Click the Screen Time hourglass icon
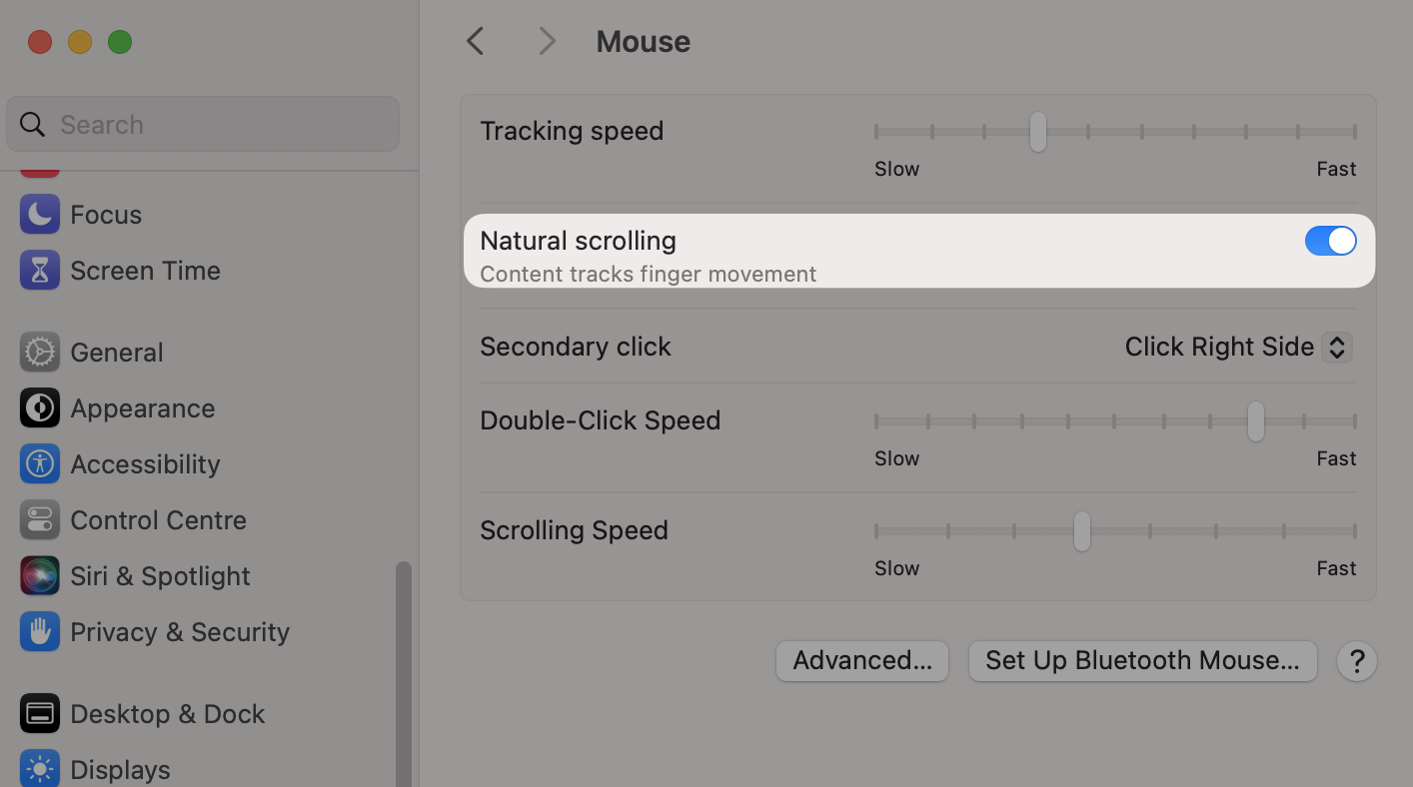 point(39,270)
